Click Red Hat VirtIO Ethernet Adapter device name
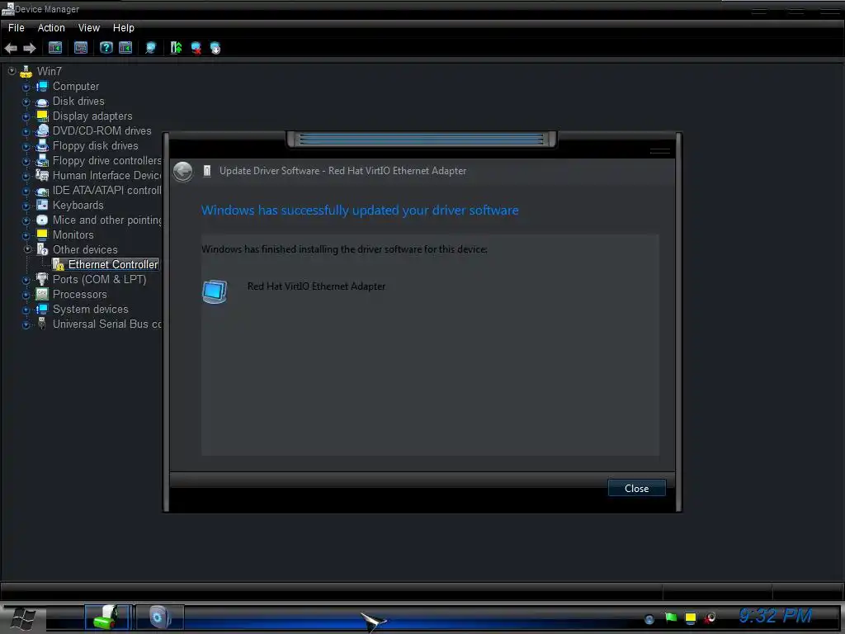 coord(316,286)
